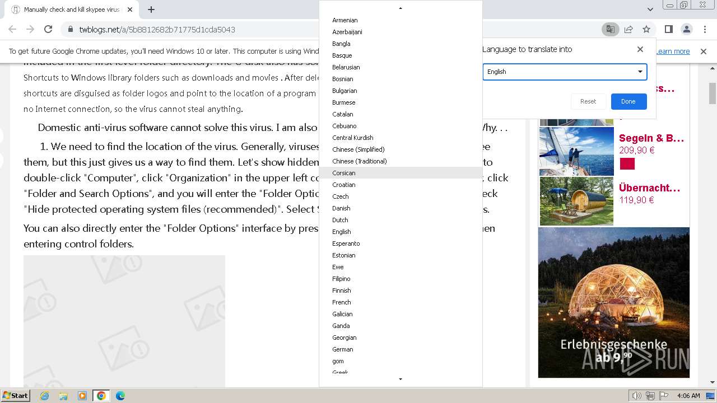
Task: Choose Georgian from the list
Action: (x=401, y=338)
